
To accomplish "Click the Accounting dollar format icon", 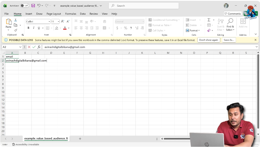I will tap(117, 28).
